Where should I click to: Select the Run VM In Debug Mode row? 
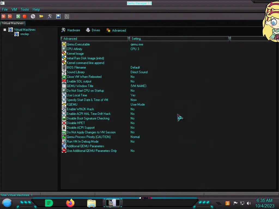click(x=83, y=141)
